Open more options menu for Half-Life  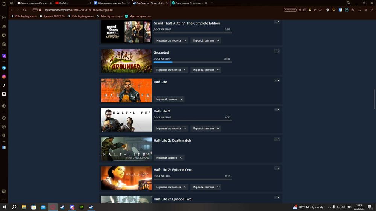277,80
